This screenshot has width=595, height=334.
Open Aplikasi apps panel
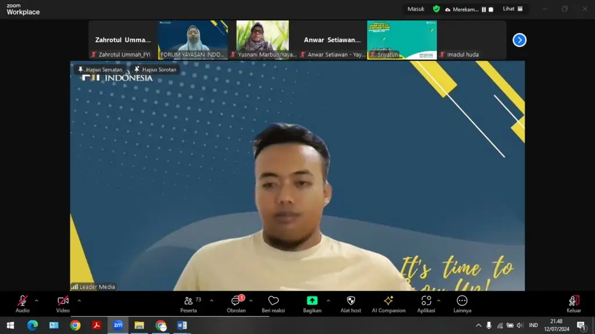click(x=426, y=304)
